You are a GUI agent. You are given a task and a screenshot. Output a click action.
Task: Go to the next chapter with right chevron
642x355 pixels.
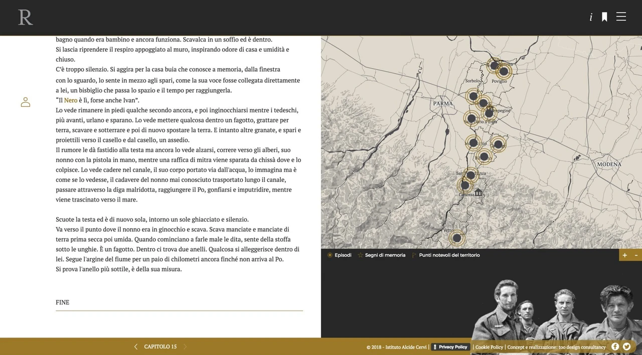185,346
